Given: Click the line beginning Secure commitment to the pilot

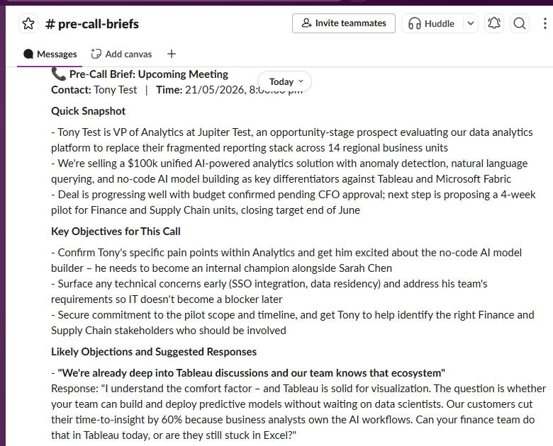Looking at the screenshot, I should 293,315.
